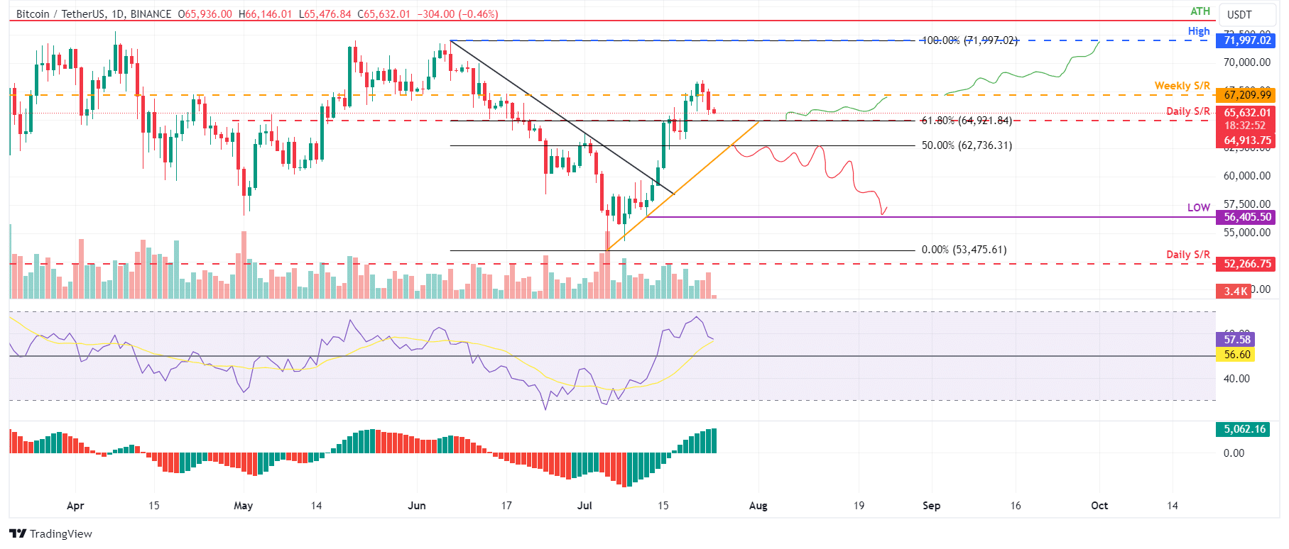Click the 16 date axis label
Viewport: 1289px width, 549px height.
(x=1016, y=506)
